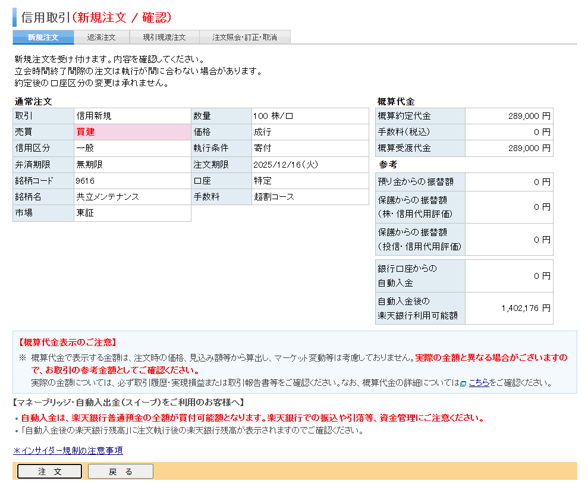Image resolution: width=588 pixels, height=490 pixels.
Task: Click the 戻る button to go back
Action: 120,471
